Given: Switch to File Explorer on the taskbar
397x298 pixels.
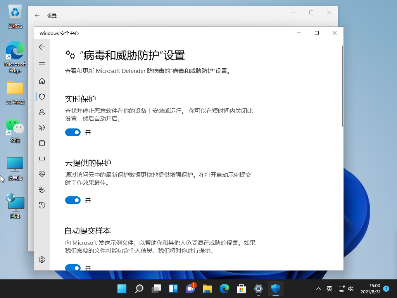Looking at the screenshot, I should click(207, 289).
